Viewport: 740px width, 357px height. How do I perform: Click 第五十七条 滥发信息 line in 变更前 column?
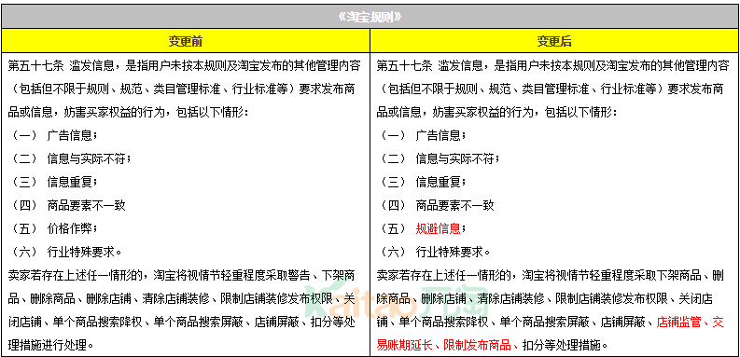click(x=185, y=66)
